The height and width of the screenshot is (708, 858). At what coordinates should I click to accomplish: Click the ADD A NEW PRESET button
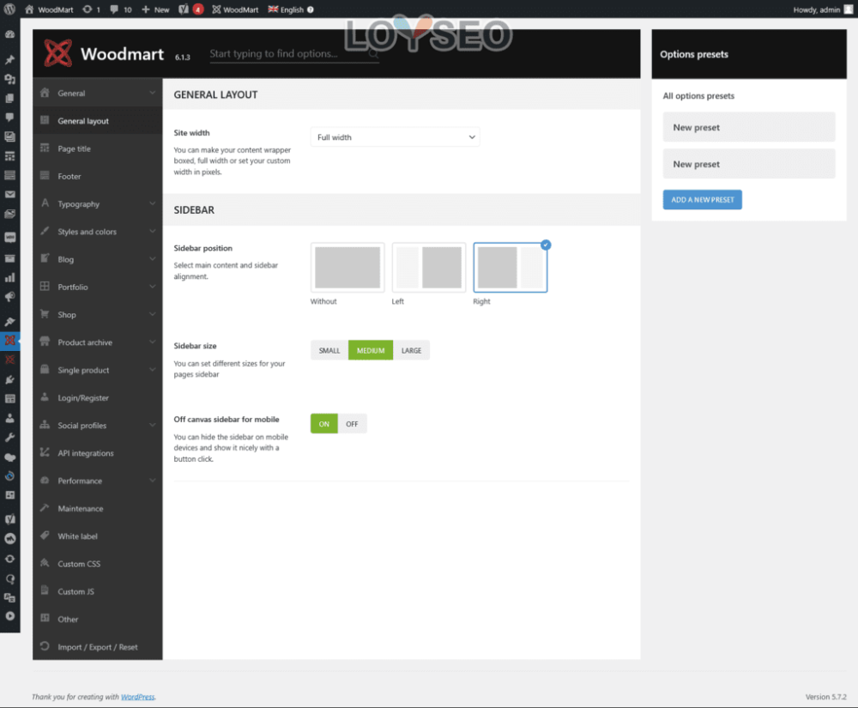pyautogui.click(x=703, y=200)
